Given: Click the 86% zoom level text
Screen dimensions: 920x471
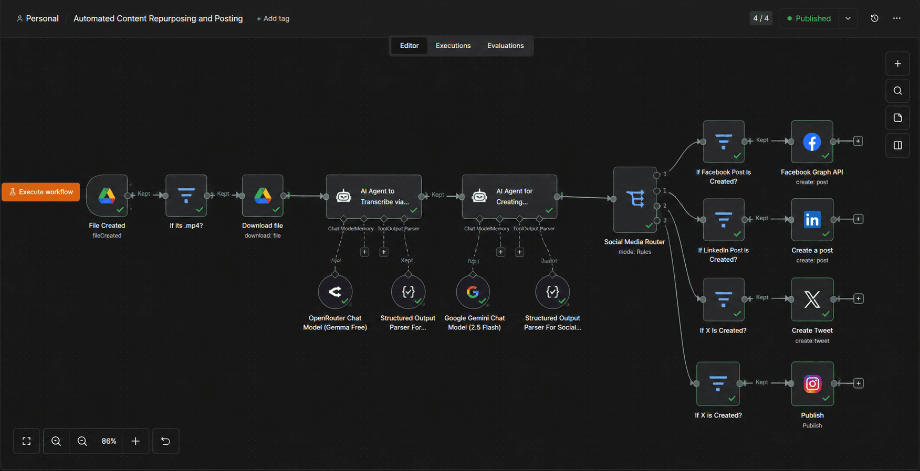Looking at the screenshot, I should pos(109,441).
